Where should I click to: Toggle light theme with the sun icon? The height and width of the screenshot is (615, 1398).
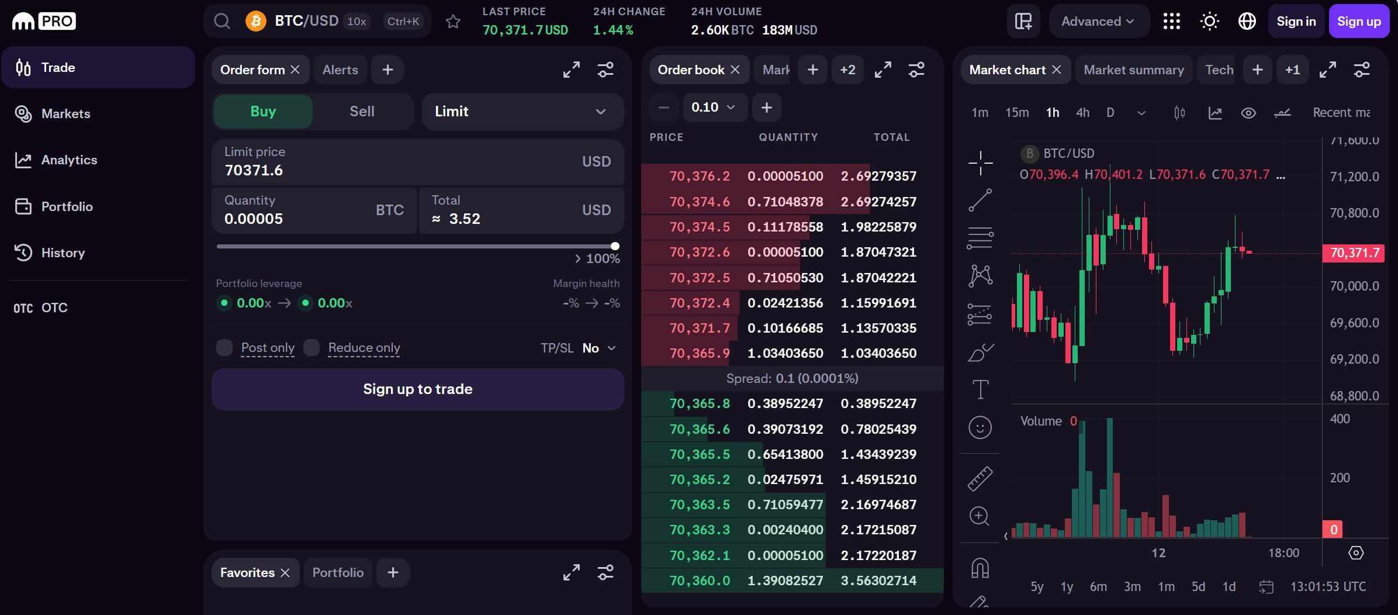(x=1209, y=22)
